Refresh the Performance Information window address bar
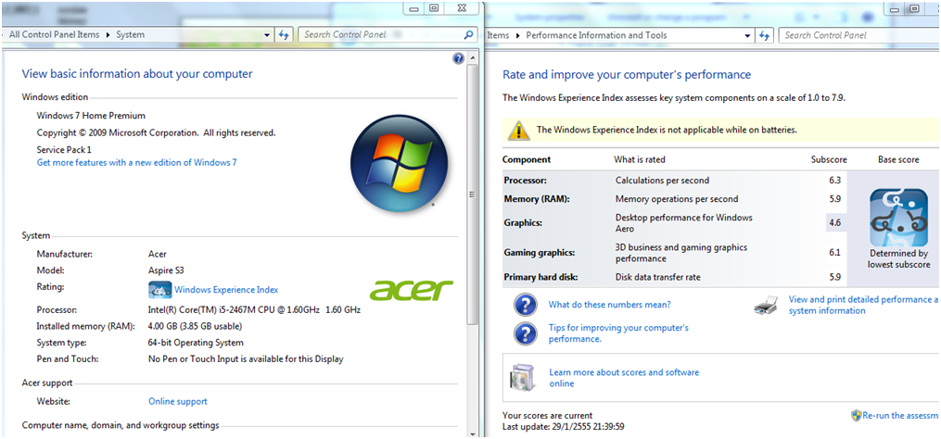This screenshot has width=941, height=439. point(764,35)
